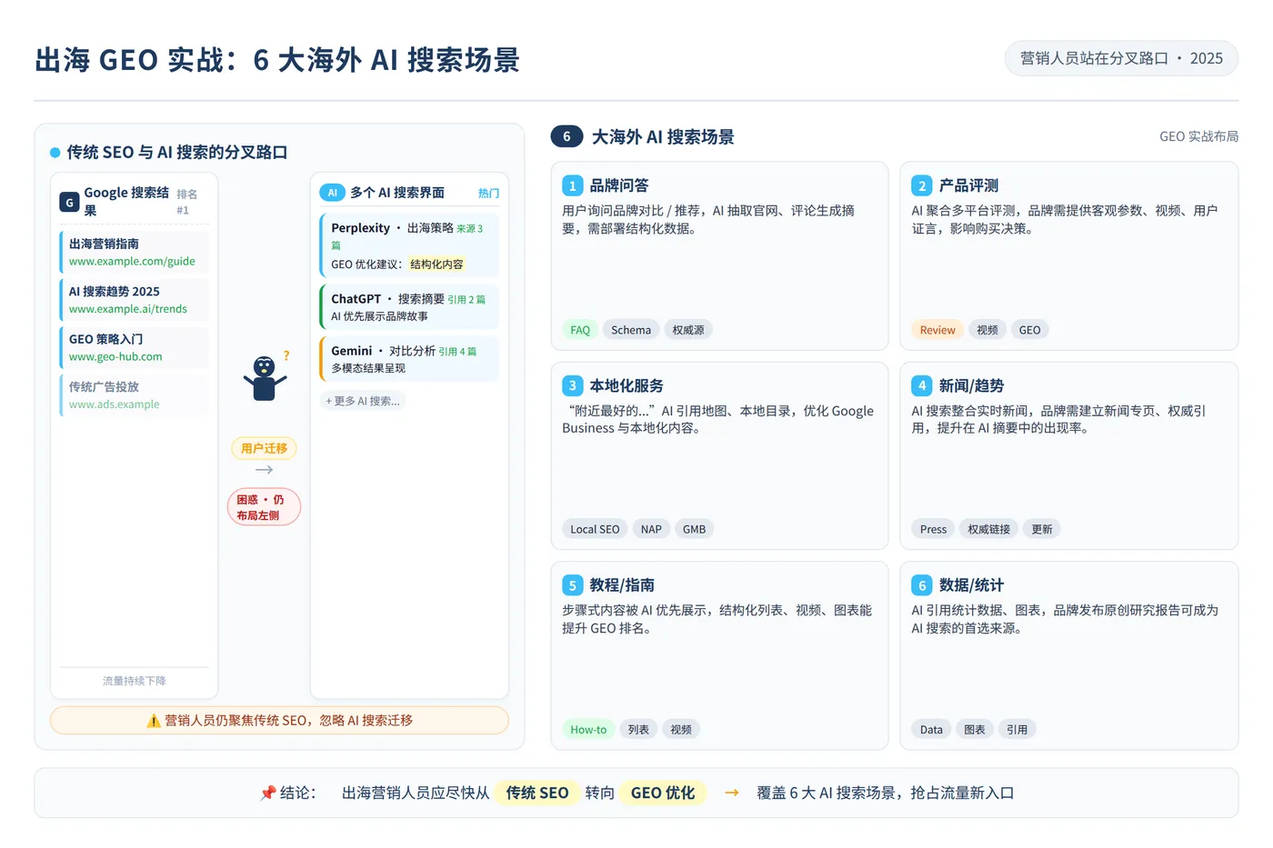Choose the 图表 tag
Screen dimensions: 1273x848
pos(975,729)
